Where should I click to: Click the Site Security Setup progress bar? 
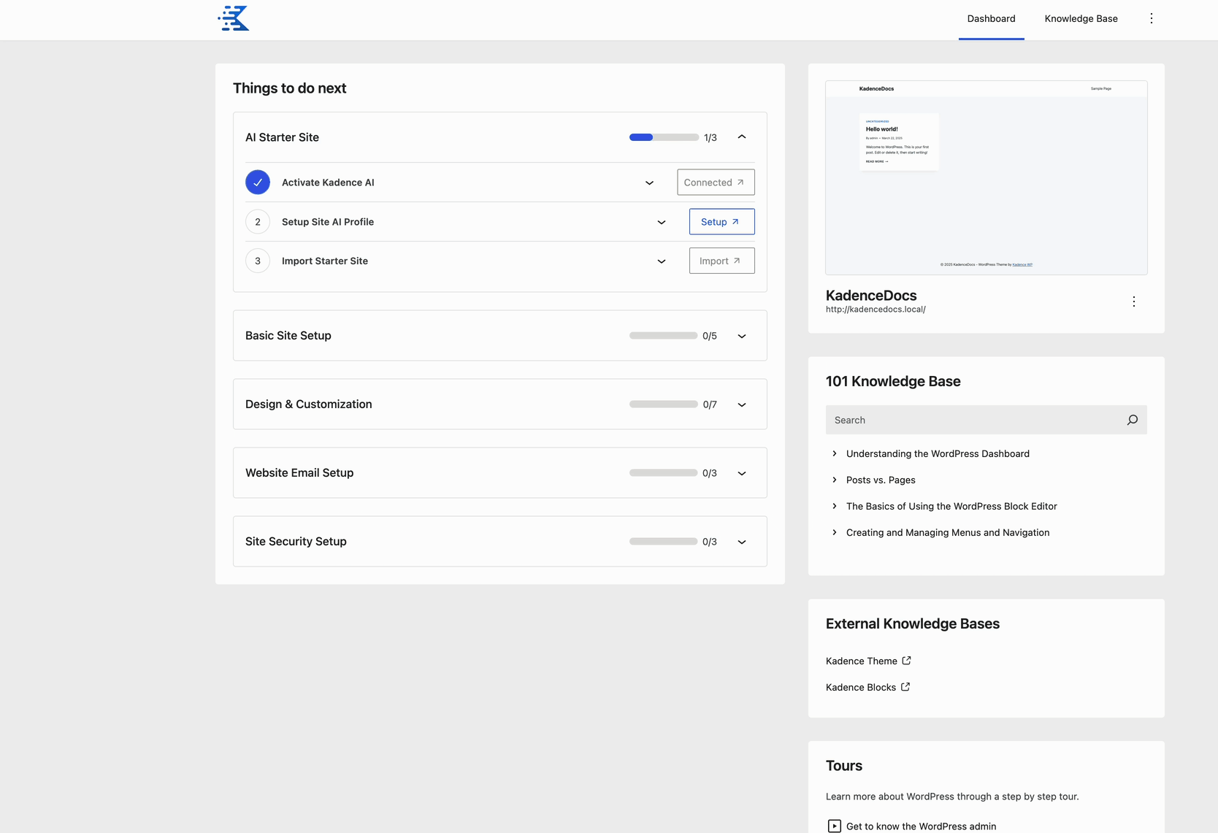pos(664,542)
